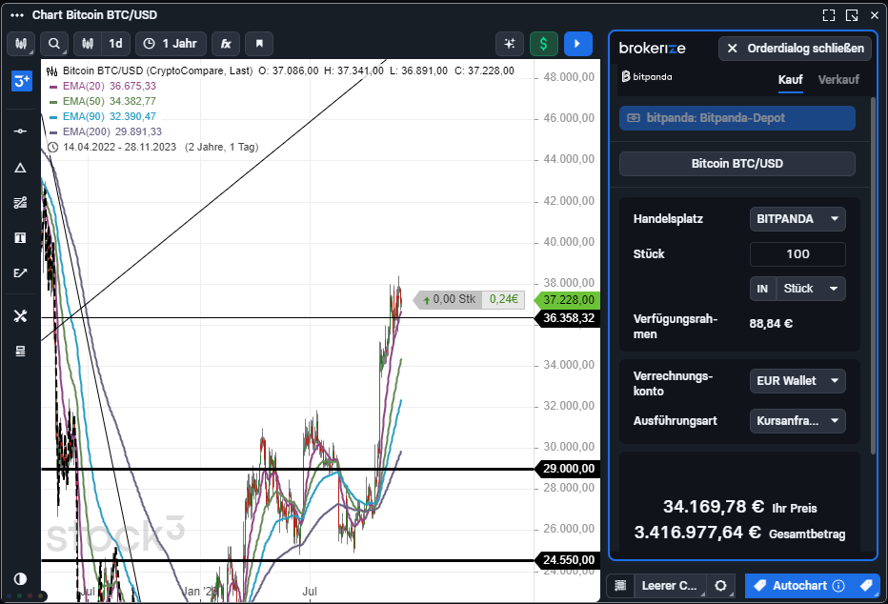Screen dimensions: 888x604
Task: Select the horizontal line drawing tool
Action: pos(20,131)
